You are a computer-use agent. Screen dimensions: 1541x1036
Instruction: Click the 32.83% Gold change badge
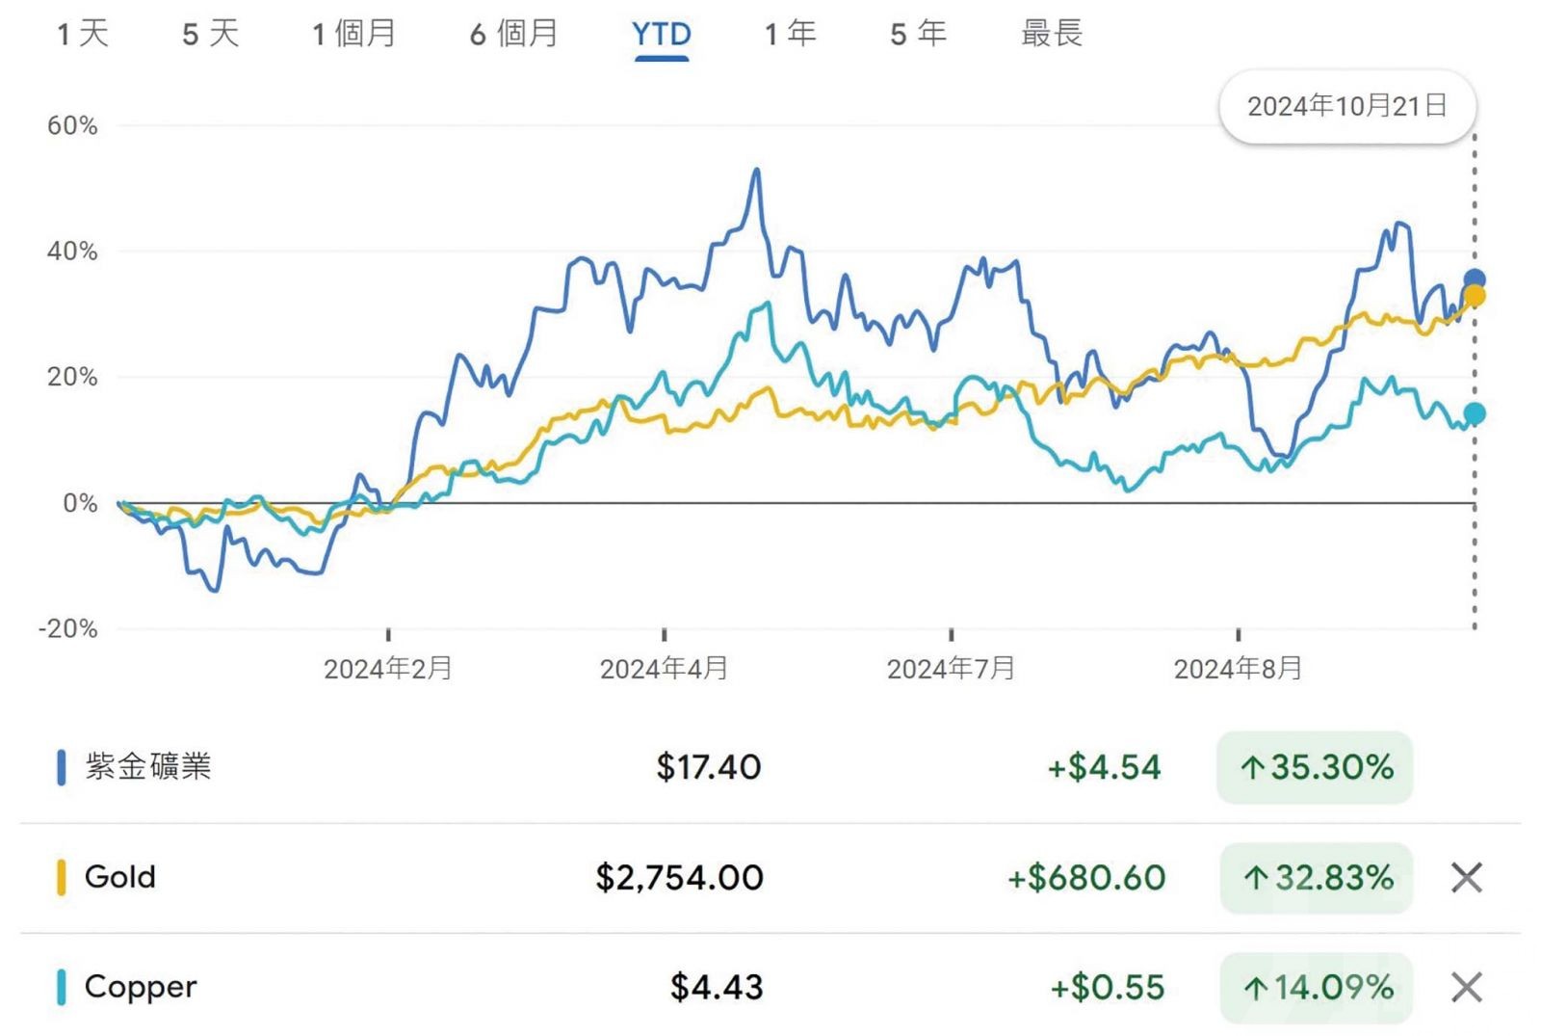pyautogui.click(x=1316, y=877)
